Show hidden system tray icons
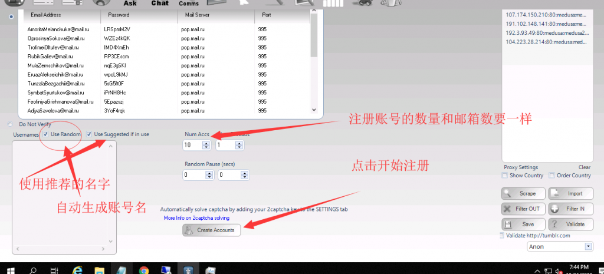This screenshot has width=604, height=274. click(538, 271)
